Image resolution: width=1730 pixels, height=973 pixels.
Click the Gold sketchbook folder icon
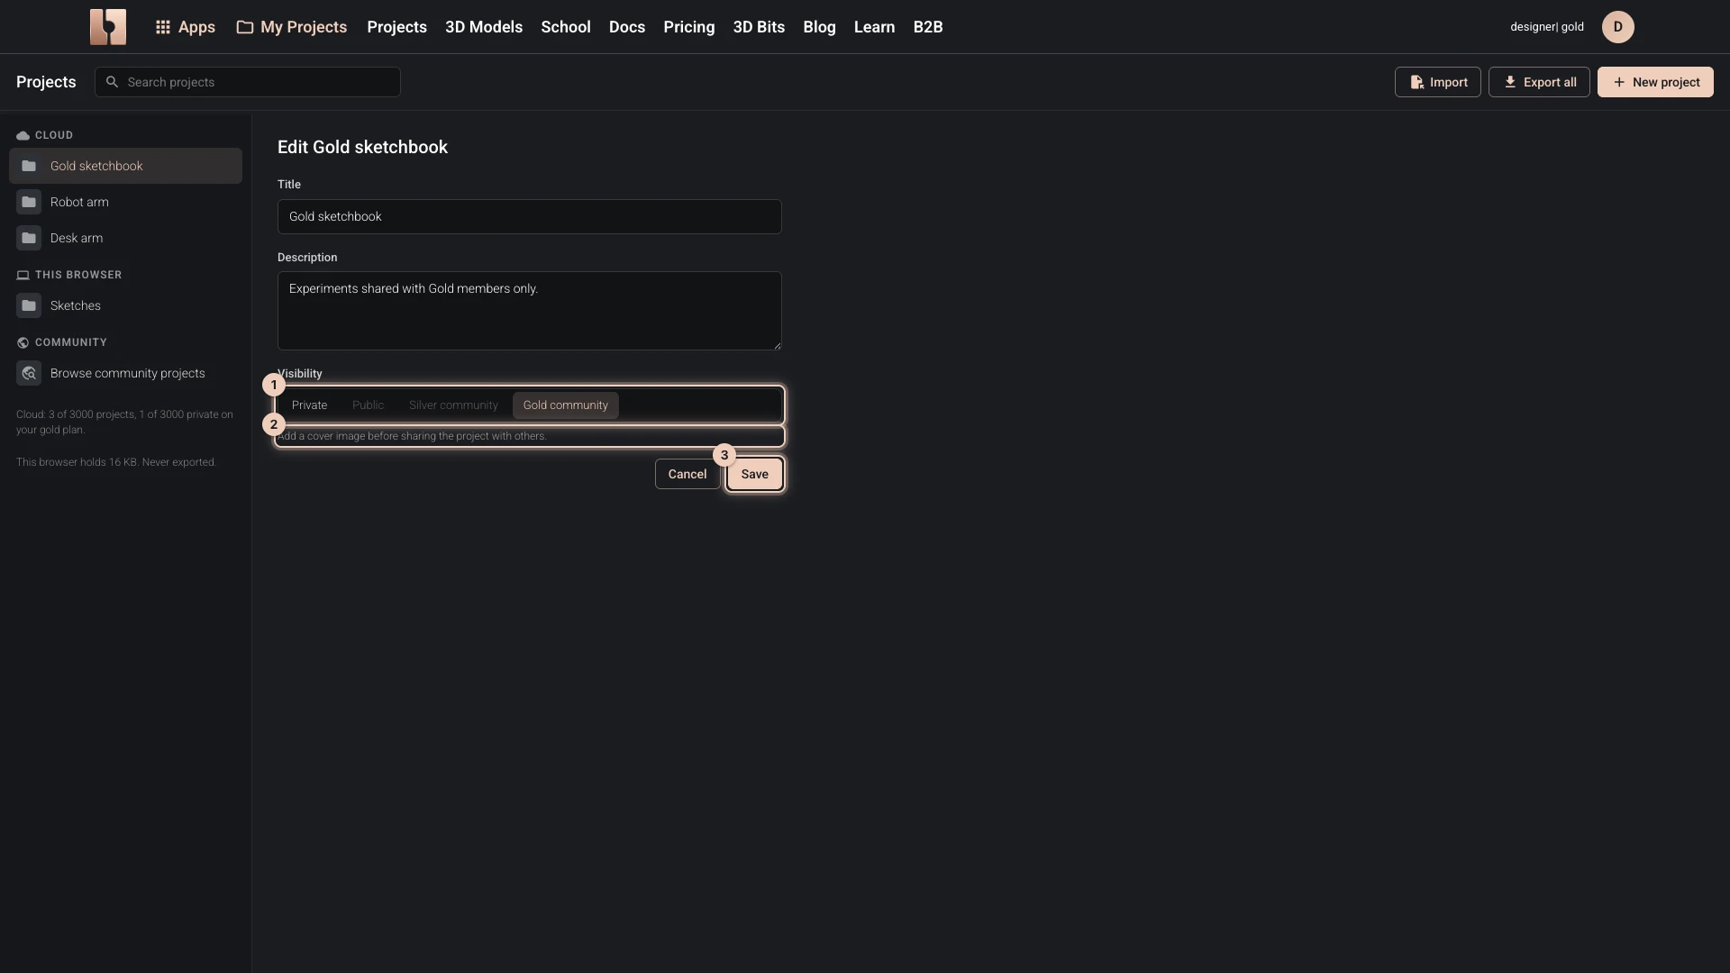29,166
